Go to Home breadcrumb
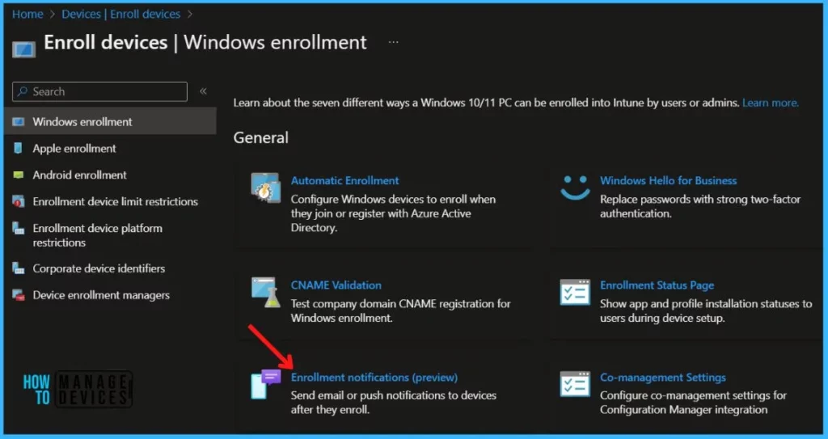Screen dimensions: 828x439 point(27,15)
